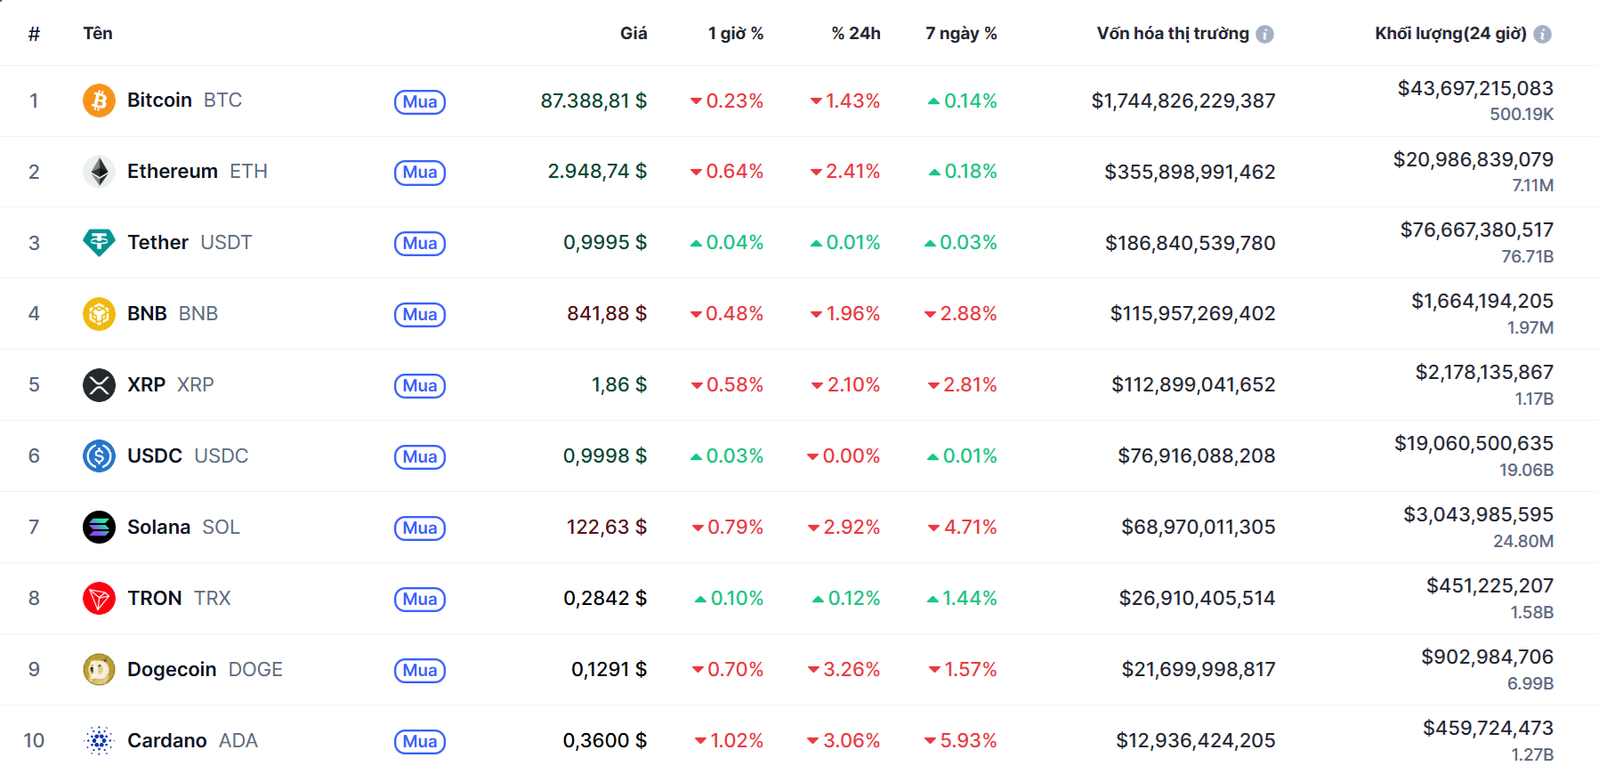Click the Mua button for Ethereum
1598x766 pixels.
(420, 173)
